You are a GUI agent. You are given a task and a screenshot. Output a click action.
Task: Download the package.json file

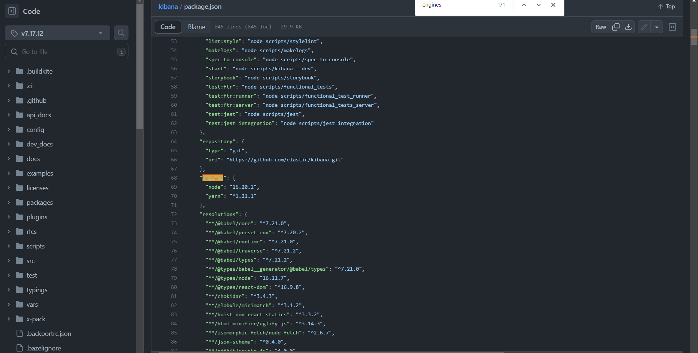(628, 27)
